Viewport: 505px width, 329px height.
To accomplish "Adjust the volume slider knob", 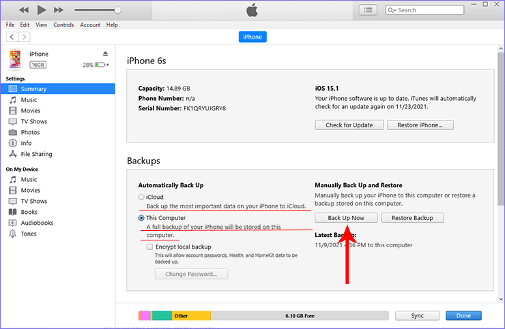I will point(118,10).
